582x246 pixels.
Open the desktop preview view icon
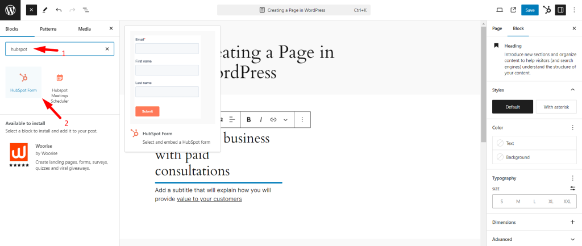500,10
